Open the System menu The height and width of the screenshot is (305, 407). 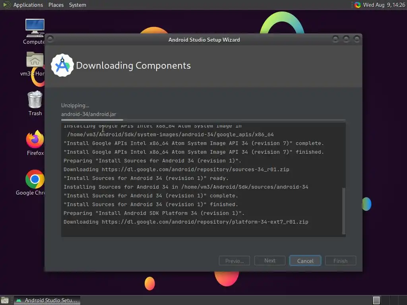point(78,5)
